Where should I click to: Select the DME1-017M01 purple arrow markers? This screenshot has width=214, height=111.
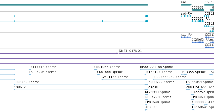click(x=119, y=53)
